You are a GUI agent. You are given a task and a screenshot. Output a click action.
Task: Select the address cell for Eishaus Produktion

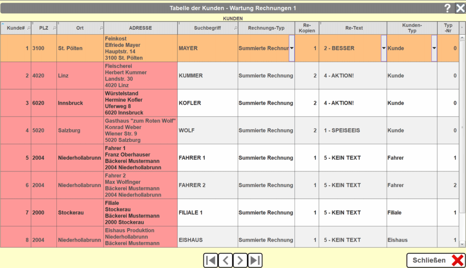pyautogui.click(x=141, y=237)
